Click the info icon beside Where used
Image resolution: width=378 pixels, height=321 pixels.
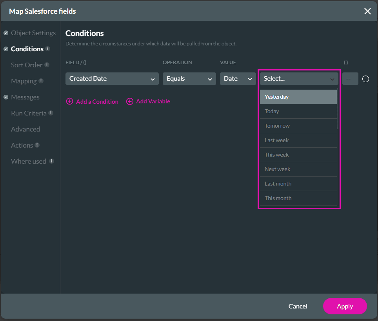tap(51, 161)
